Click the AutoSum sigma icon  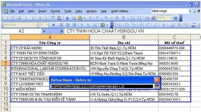pos(123,18)
